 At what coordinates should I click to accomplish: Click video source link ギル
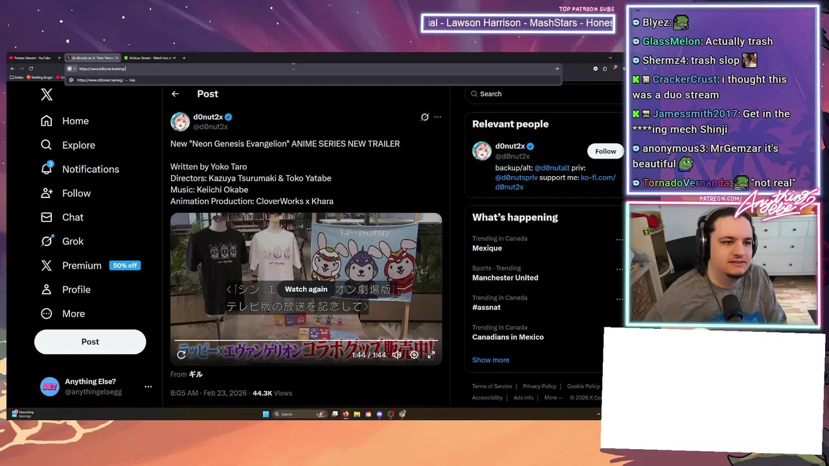point(196,374)
